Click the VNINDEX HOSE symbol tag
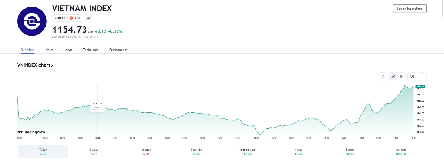444x168 pixels. click(68, 18)
